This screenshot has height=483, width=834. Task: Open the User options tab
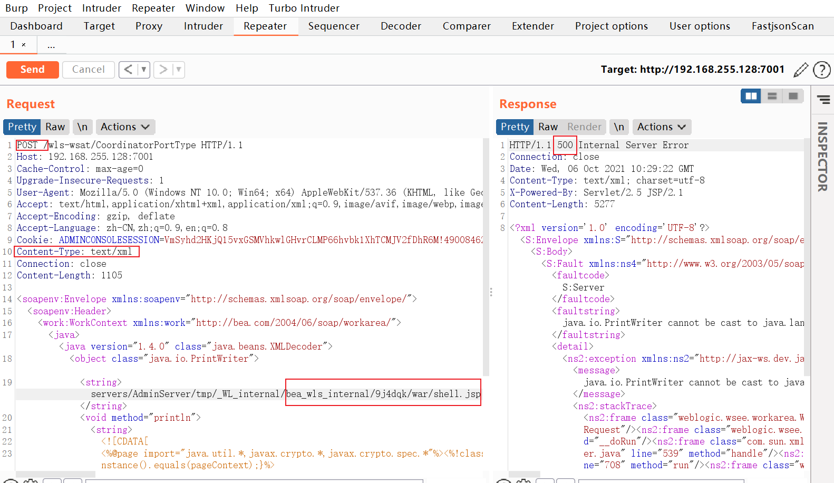tap(700, 26)
